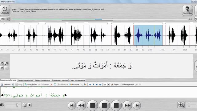
Task: Click the АвтоДобав toolbar button
Action: (x=30, y=84)
